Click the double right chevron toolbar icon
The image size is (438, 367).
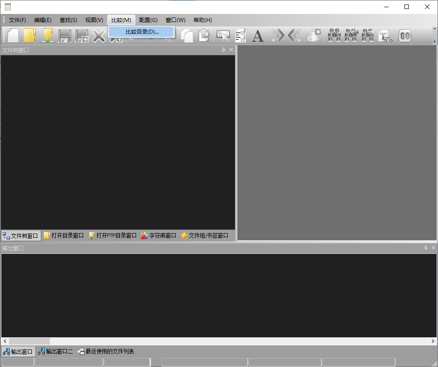(x=278, y=35)
